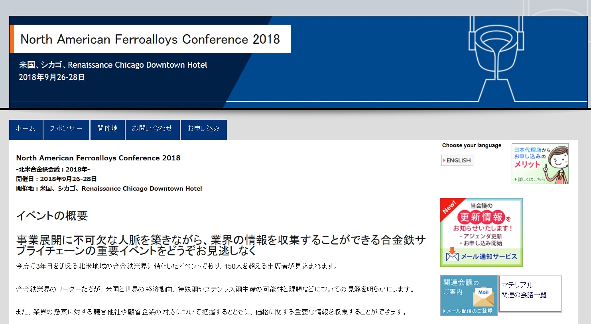Click the イベントの概要 section heading
The width and height of the screenshot is (591, 324).
(52, 216)
